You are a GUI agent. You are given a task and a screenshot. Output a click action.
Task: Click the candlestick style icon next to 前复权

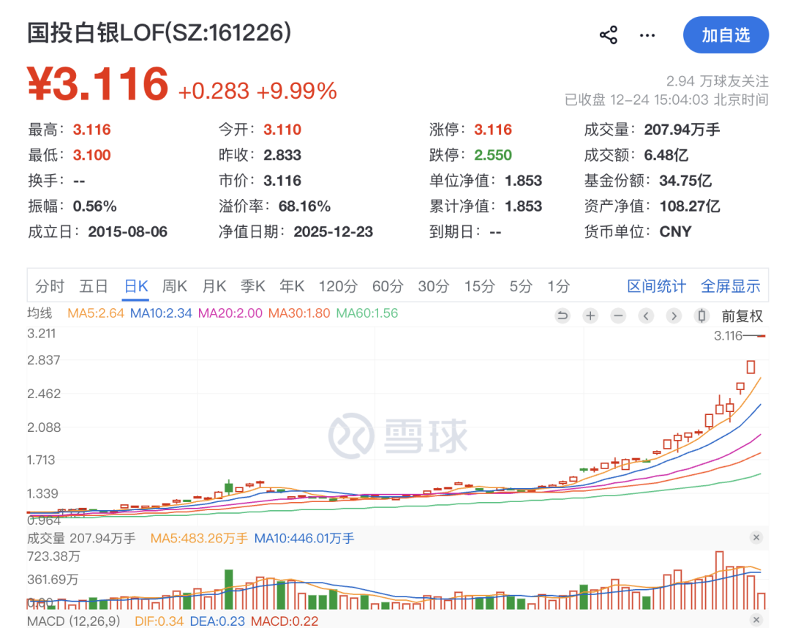click(x=701, y=315)
